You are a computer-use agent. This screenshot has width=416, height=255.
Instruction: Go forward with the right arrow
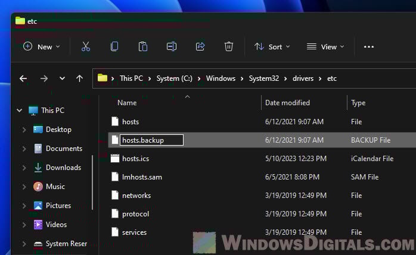click(x=44, y=78)
